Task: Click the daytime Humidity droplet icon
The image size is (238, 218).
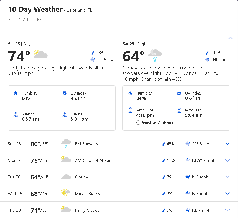Action: point(16,94)
